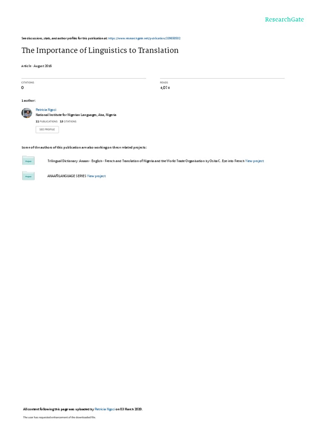Image resolution: width=320 pixels, height=427 pixels.
Task: Click the Trilingual Dictionary project title text
Action: 146,161
